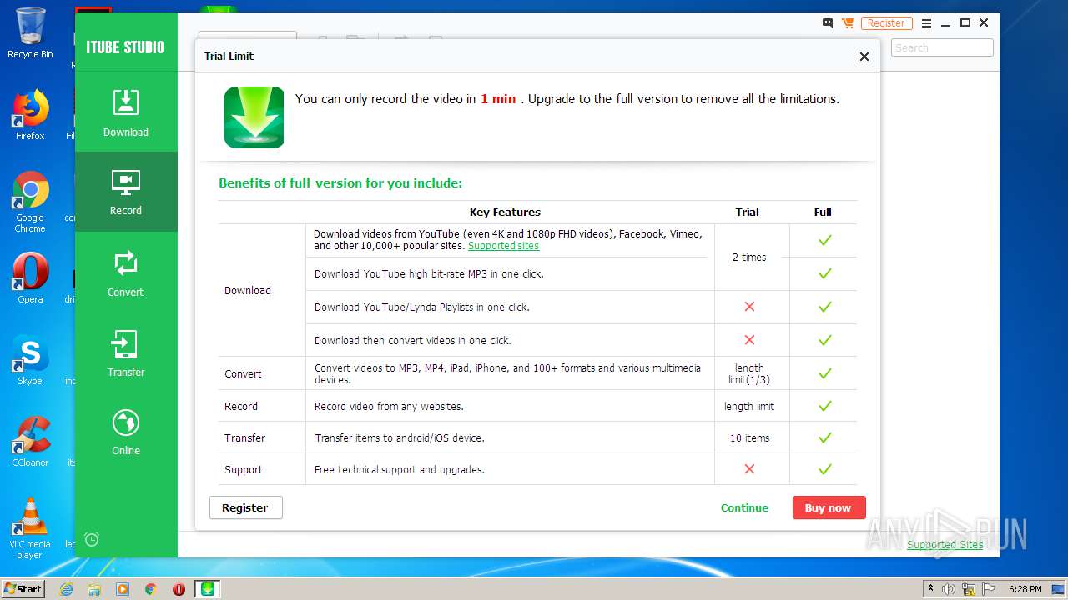Open Windows Media Player taskbar icon
The width and height of the screenshot is (1068, 600).
coord(123,589)
